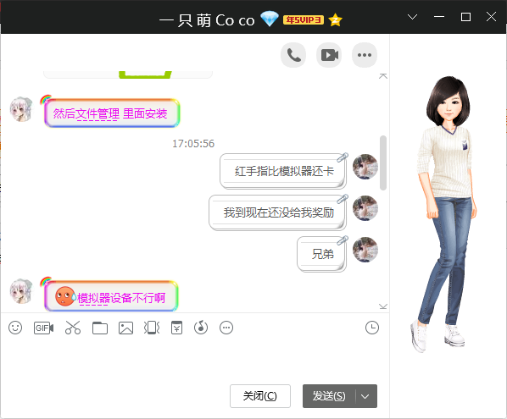This screenshot has width=507, height=419.
Task: Open the GIF recording tool
Action: (43, 328)
